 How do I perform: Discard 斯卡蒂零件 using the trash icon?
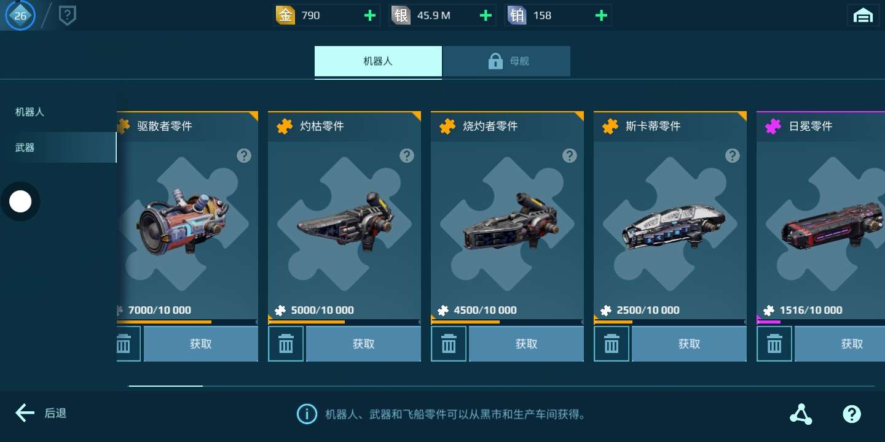612,344
